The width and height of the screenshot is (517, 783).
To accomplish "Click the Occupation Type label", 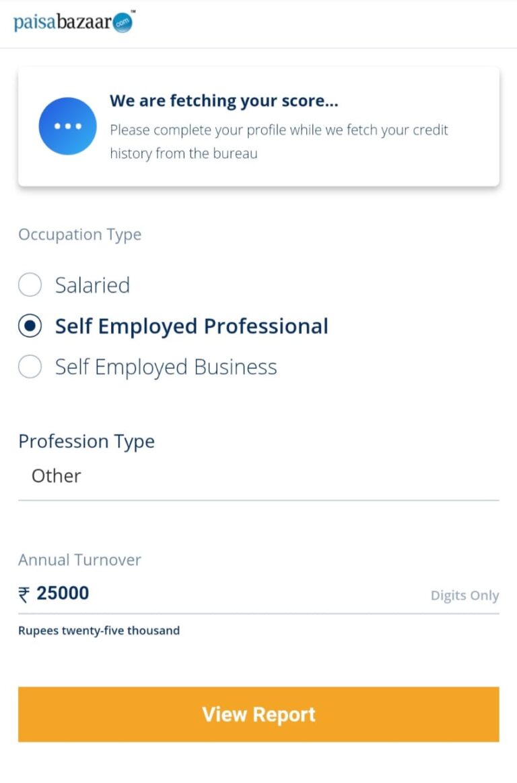I will point(79,235).
